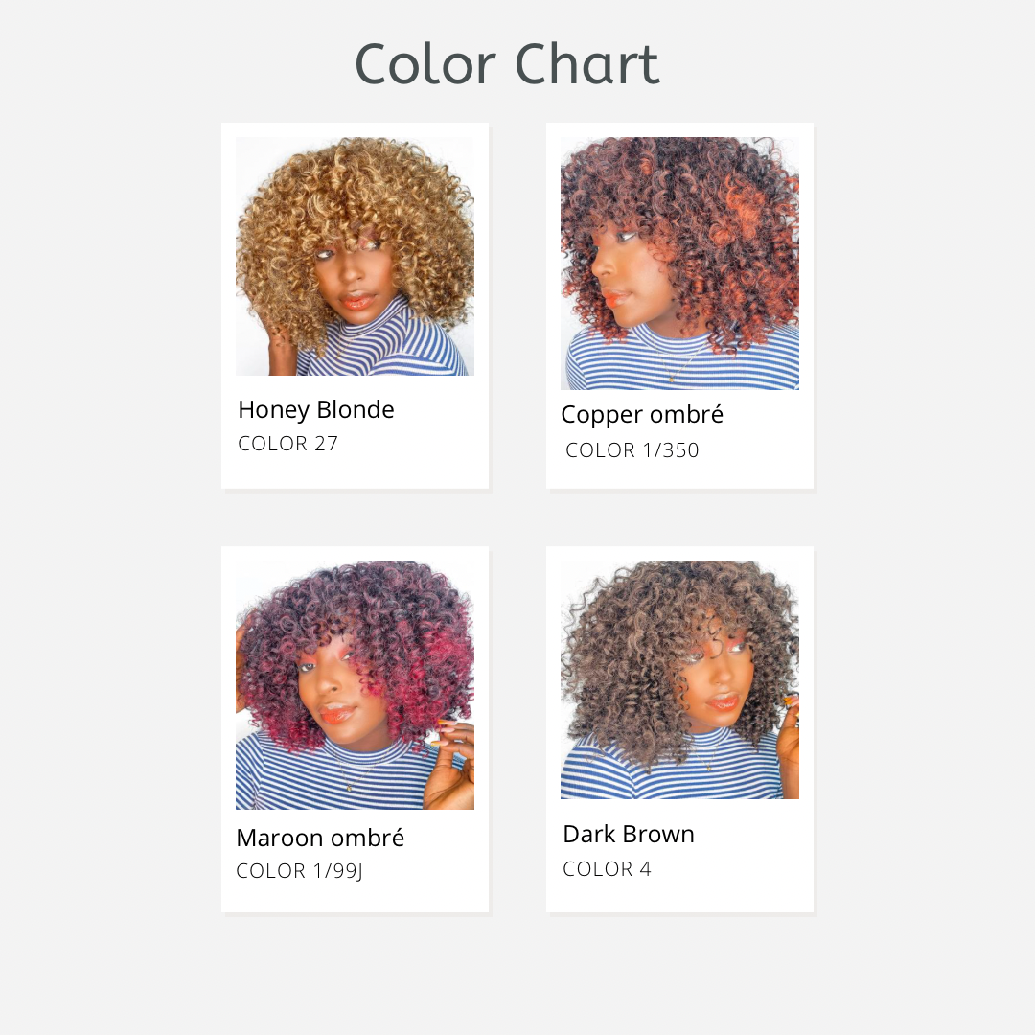Select the Dark Brown name label
This screenshot has width=1035, height=1035.
(x=629, y=835)
